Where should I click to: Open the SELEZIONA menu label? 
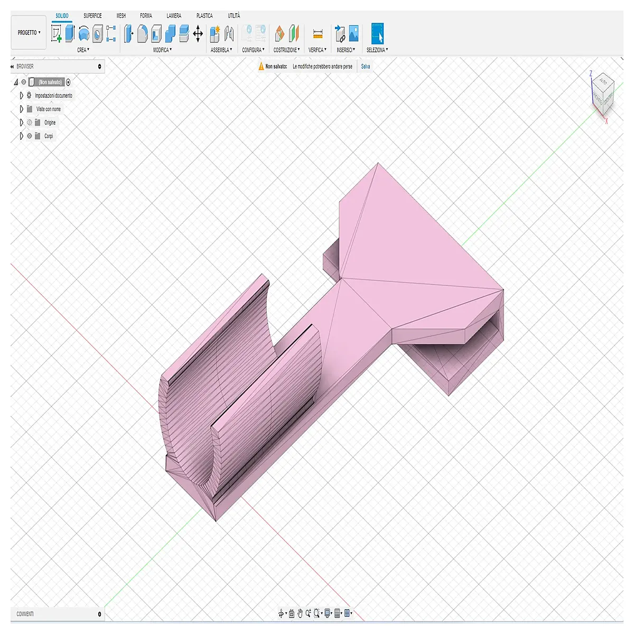coord(377,50)
